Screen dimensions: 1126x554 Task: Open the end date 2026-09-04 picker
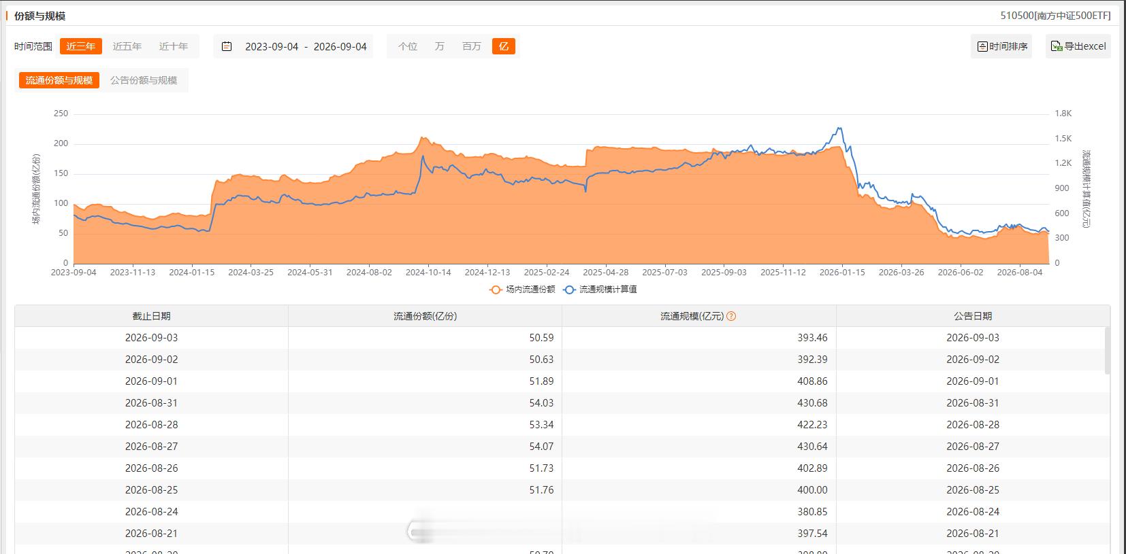tap(340, 46)
